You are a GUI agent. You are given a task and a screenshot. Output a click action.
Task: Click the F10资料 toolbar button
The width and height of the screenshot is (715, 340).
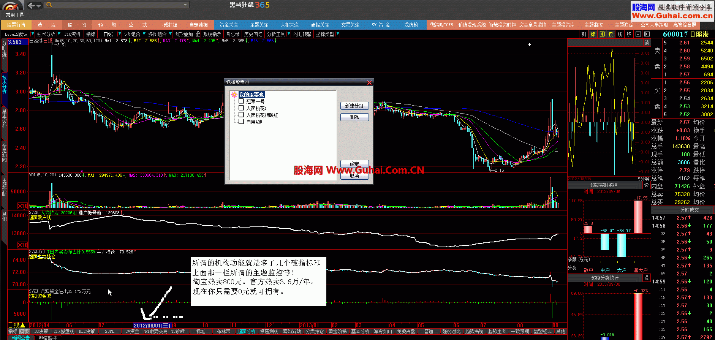(x=72, y=34)
